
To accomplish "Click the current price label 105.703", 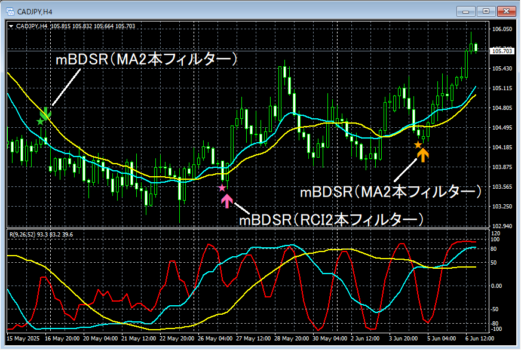I will 502,51.
